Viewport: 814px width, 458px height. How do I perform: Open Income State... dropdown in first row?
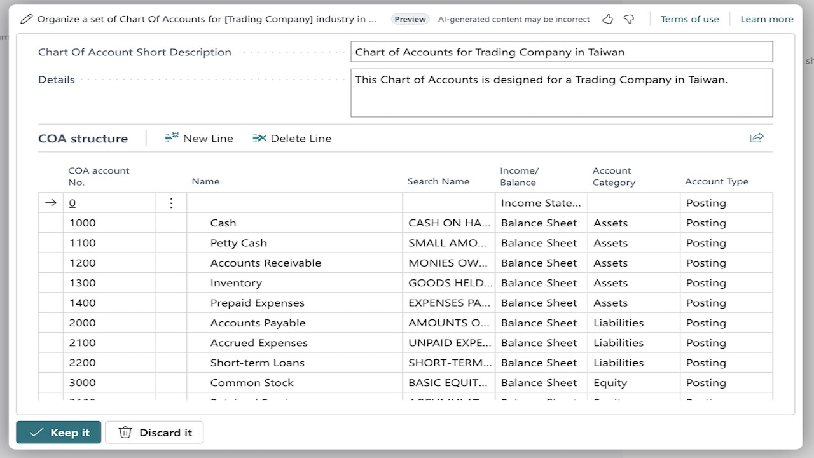pos(541,203)
